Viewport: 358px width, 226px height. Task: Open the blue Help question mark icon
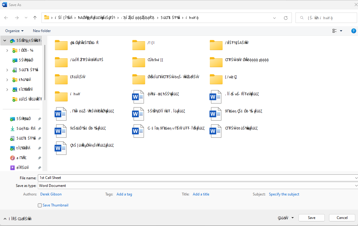pos(353,31)
